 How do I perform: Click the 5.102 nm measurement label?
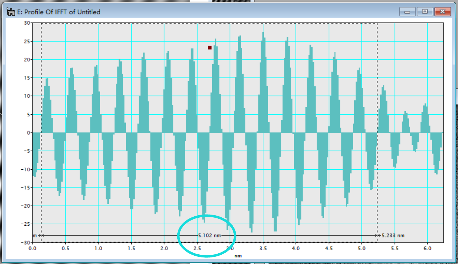(209, 236)
